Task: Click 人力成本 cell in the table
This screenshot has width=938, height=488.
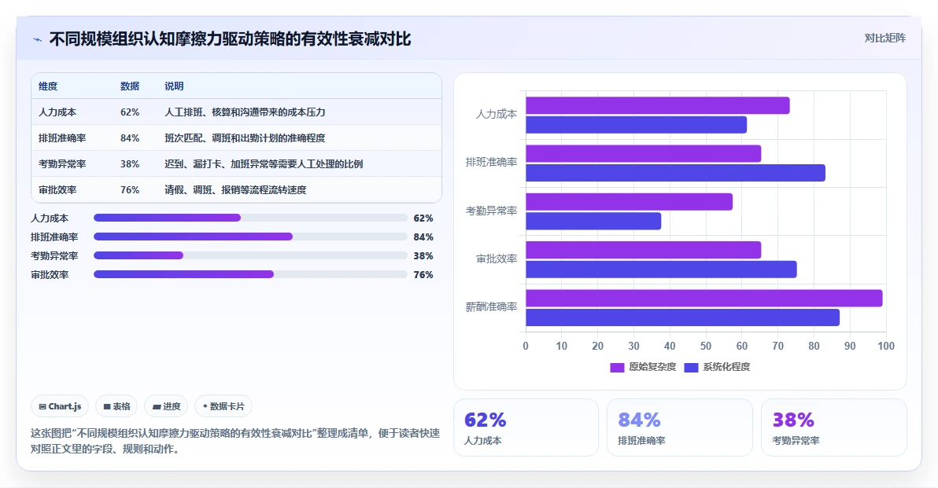Action: (x=57, y=112)
